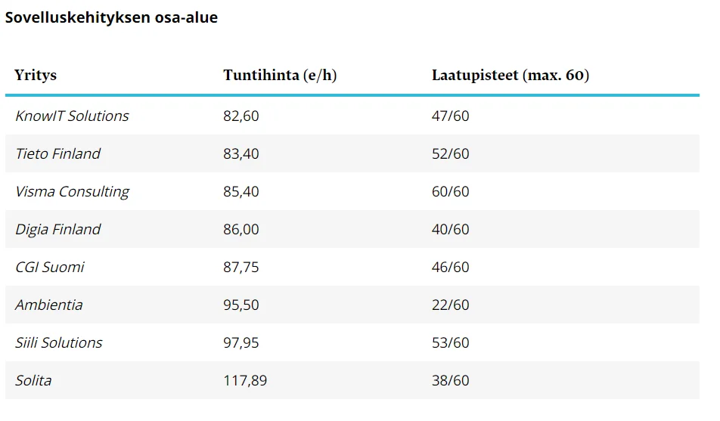Select the Visma Consulting cell
Image resolution: width=720 pixels, height=421 pixels.
pos(72,191)
